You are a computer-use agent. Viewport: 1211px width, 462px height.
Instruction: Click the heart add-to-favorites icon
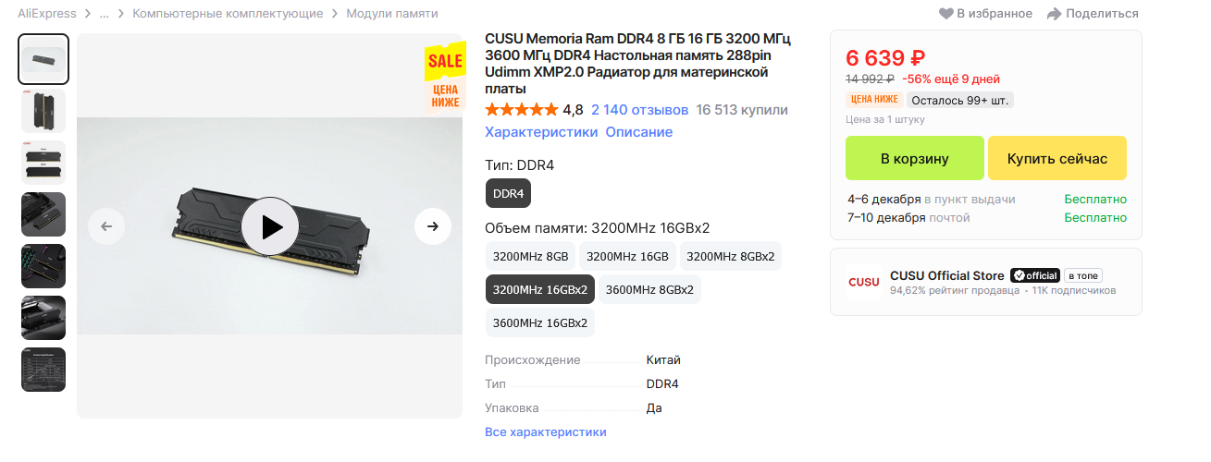point(945,14)
